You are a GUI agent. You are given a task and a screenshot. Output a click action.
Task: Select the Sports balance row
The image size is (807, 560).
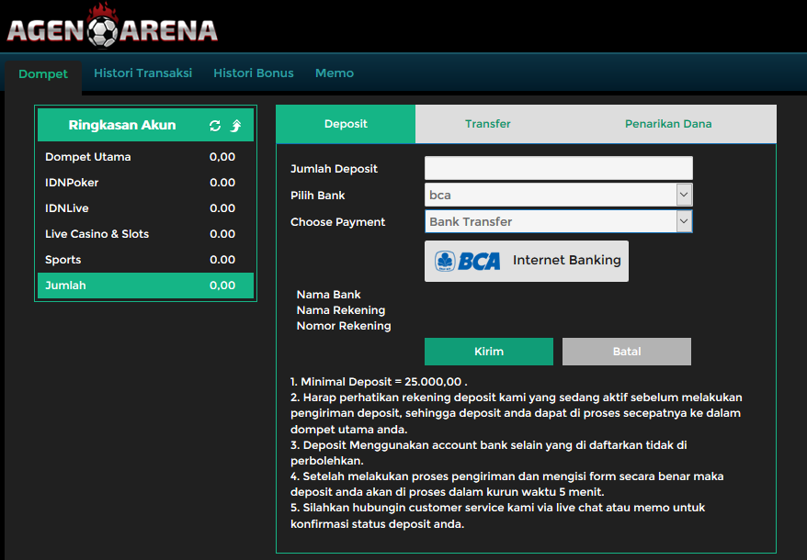145,260
